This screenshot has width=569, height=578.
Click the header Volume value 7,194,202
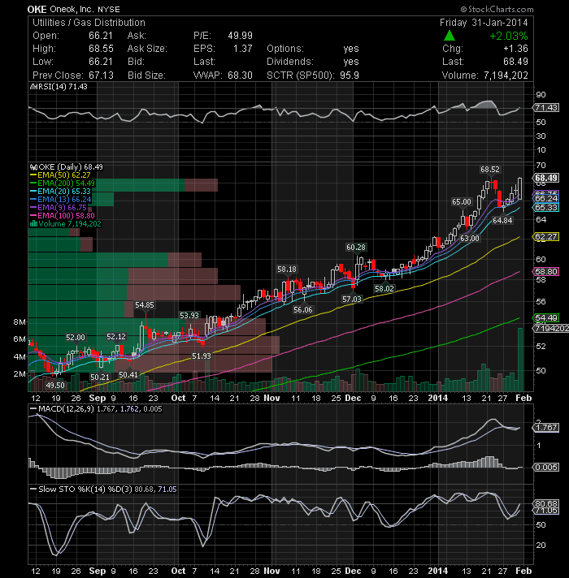pos(506,75)
